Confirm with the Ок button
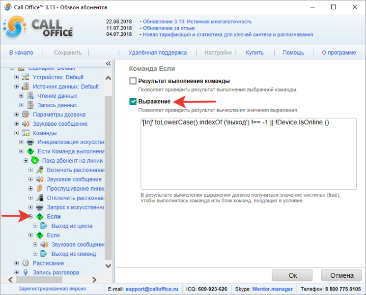366x295 pixels. [292, 276]
